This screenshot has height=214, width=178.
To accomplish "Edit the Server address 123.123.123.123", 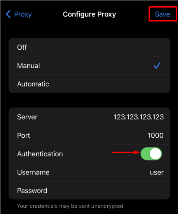I will 138,117.
